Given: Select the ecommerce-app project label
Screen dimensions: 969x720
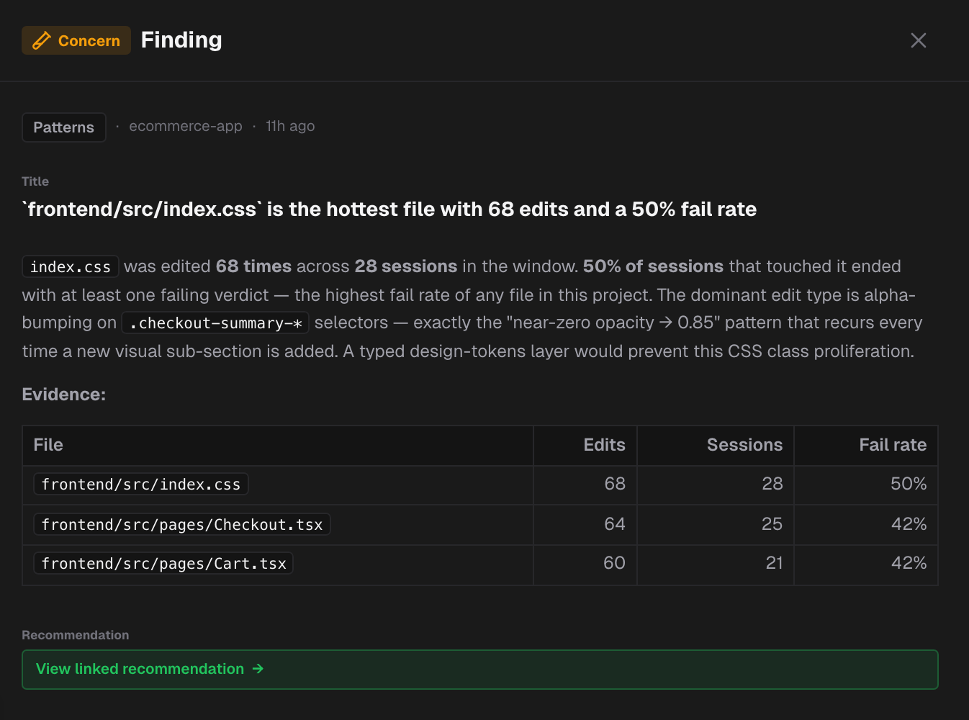Looking at the screenshot, I should 186,126.
